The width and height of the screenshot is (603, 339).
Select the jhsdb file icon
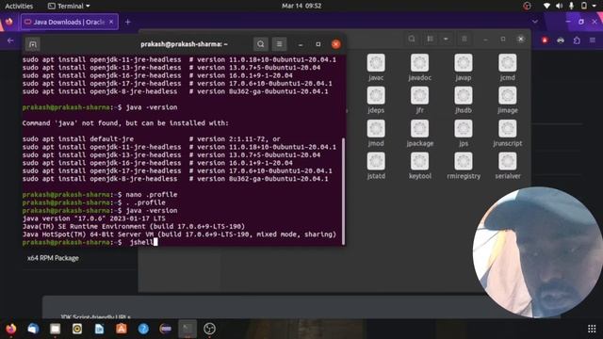coord(464,96)
